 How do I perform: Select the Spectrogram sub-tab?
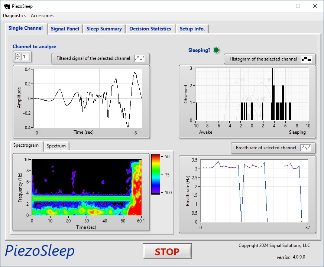click(x=26, y=145)
